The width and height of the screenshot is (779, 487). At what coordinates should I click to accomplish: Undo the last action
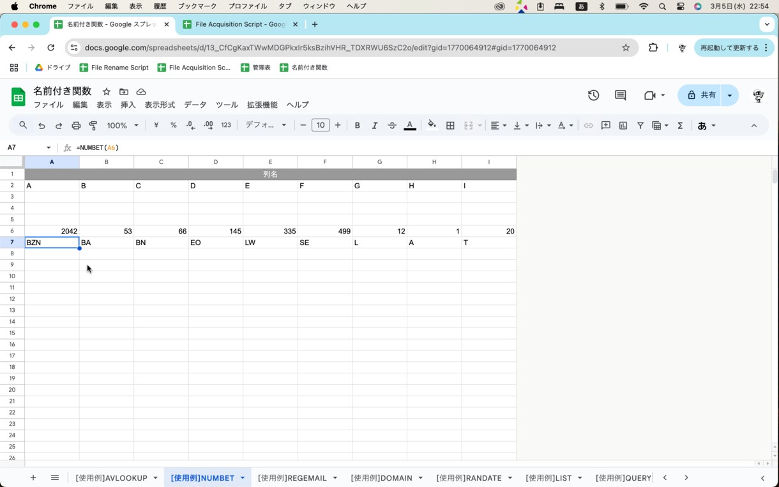[x=42, y=126]
